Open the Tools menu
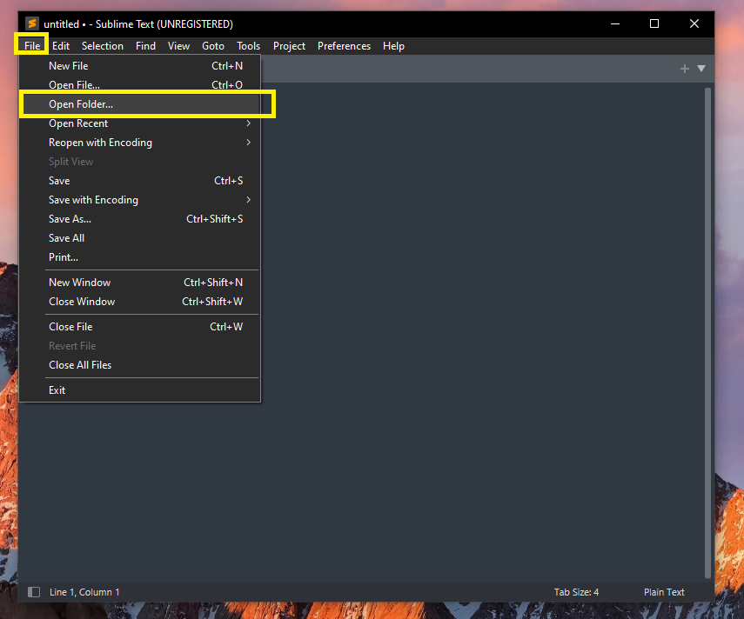 pos(249,46)
